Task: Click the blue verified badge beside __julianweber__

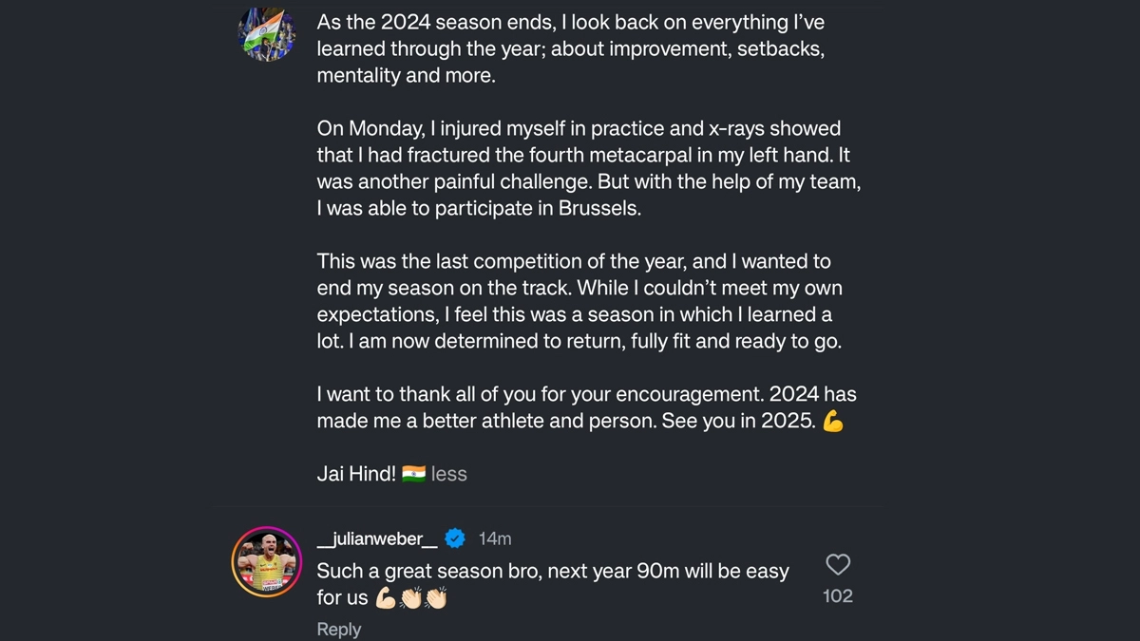Action: point(455,538)
